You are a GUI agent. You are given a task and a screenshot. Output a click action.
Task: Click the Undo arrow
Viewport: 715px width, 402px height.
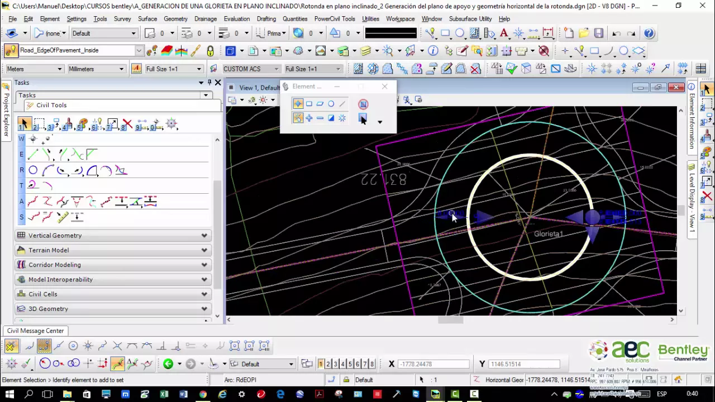pos(616,33)
